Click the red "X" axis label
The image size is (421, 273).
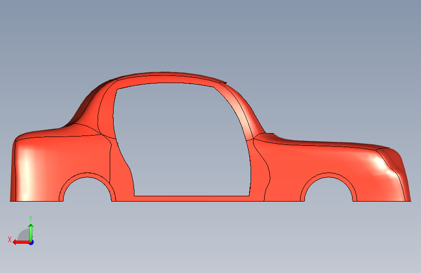click(x=10, y=239)
